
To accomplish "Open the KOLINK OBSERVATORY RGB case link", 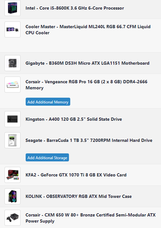I will [79, 196].
